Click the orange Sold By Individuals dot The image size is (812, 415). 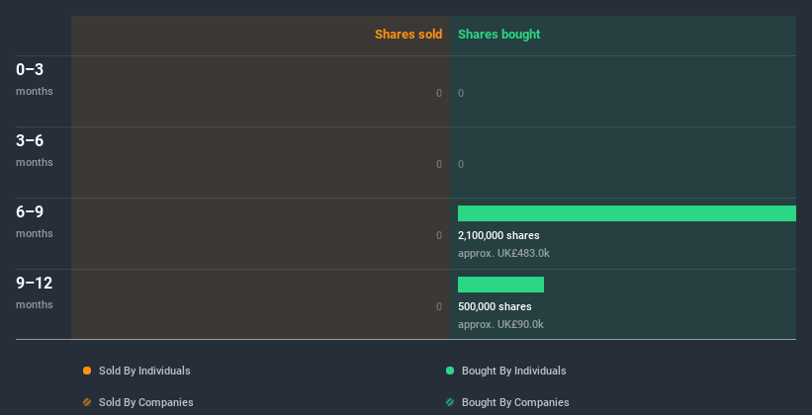[x=87, y=371]
